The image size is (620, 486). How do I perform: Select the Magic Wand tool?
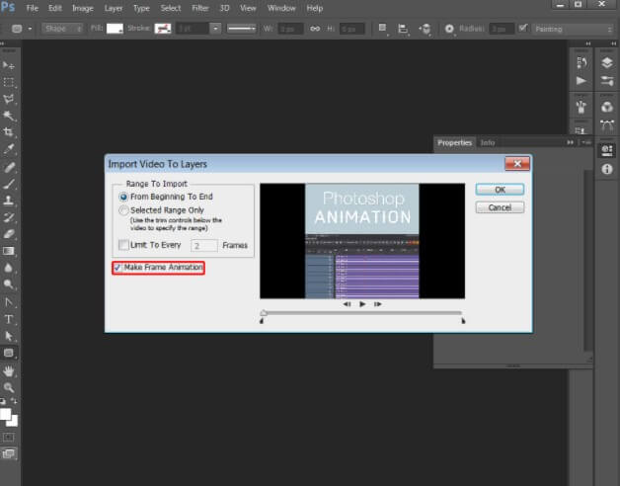[9, 116]
